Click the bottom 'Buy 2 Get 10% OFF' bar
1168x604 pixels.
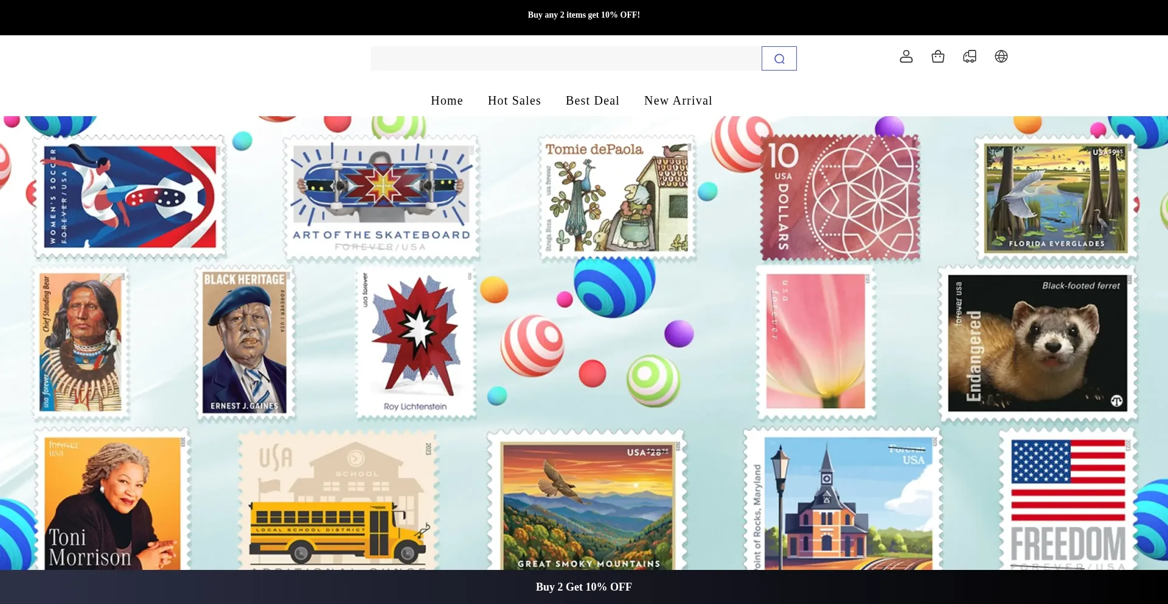point(584,587)
